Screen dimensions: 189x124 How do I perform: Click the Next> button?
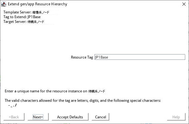(x=38, y=117)
